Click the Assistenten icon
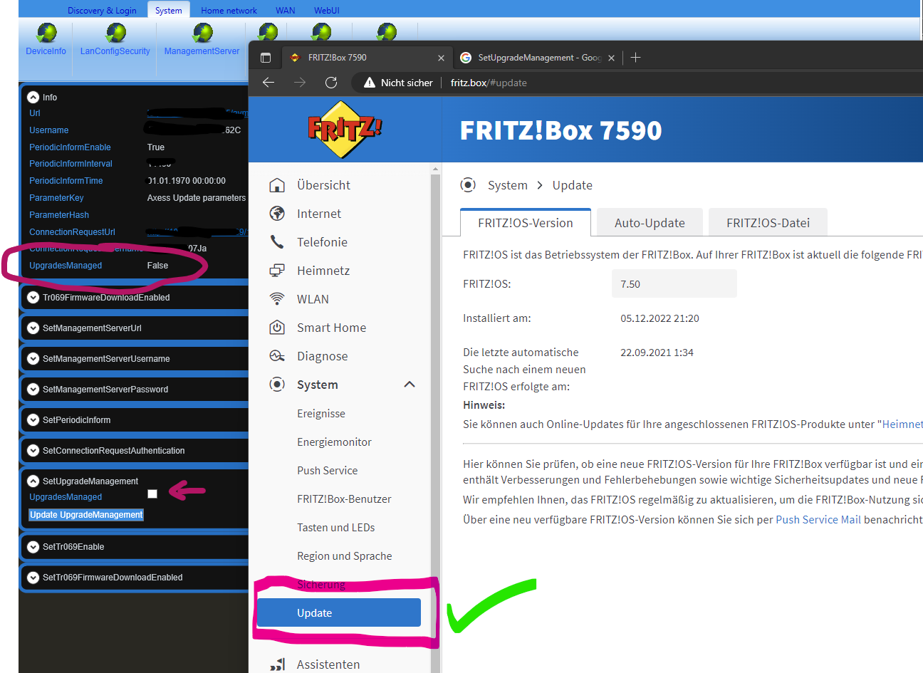The image size is (923, 673). pos(277,664)
